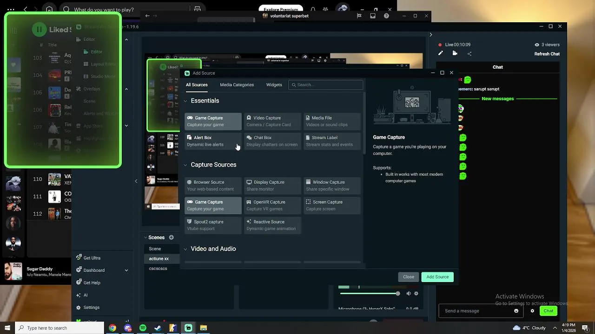Select Game Capture under Essentials
Viewport: 595px width, 334px height.
tap(213, 121)
